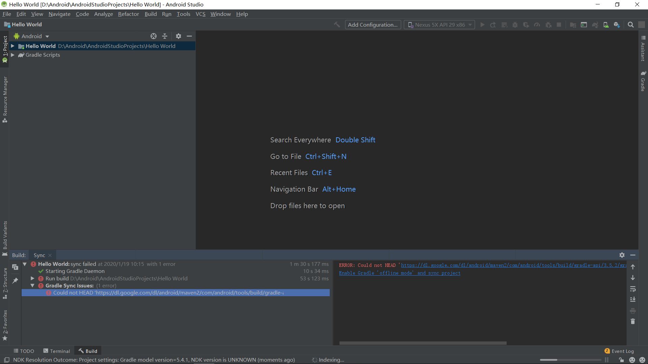
Task: Click the happy smiley feedback icon
Action: click(x=632, y=360)
